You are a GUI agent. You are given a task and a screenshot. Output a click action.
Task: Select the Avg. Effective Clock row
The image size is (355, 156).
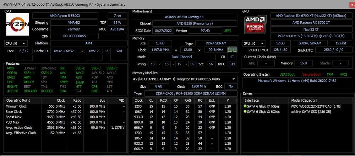[65, 133]
